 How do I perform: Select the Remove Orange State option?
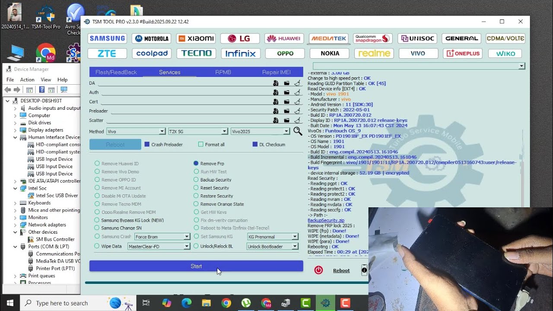pyautogui.click(x=196, y=204)
